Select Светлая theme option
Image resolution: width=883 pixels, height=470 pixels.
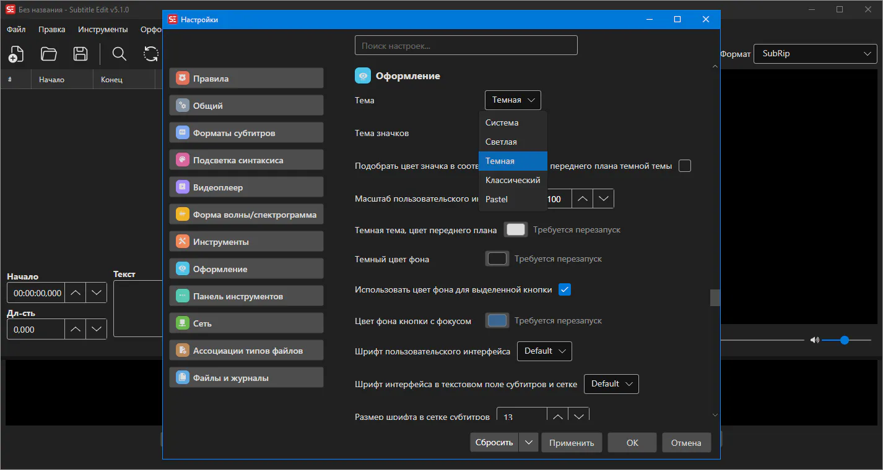513,142
